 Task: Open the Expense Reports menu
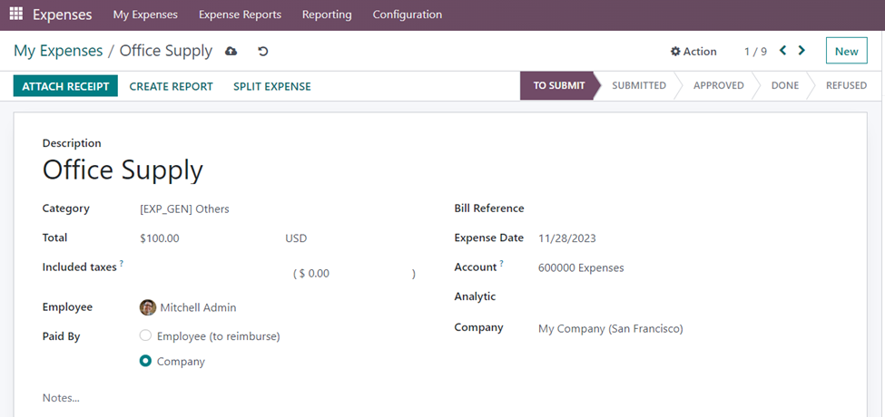pos(240,15)
